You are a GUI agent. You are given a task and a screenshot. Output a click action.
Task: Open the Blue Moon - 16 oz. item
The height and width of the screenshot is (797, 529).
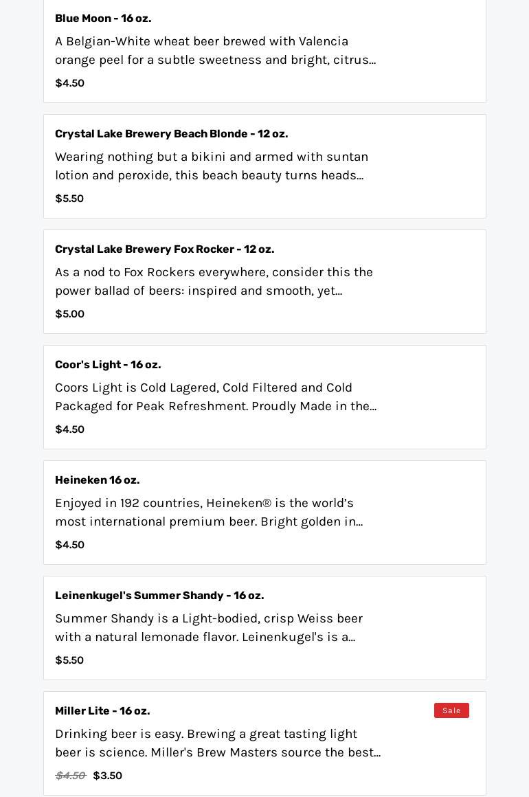(103, 19)
